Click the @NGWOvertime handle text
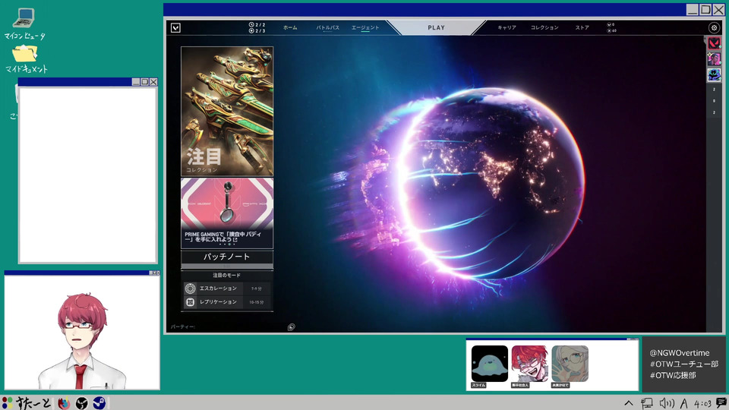 coord(679,353)
